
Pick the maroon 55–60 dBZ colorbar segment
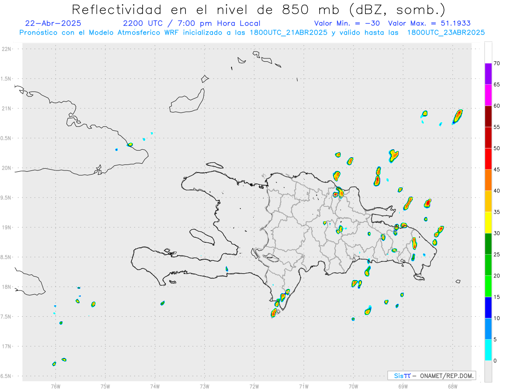pos(488,116)
